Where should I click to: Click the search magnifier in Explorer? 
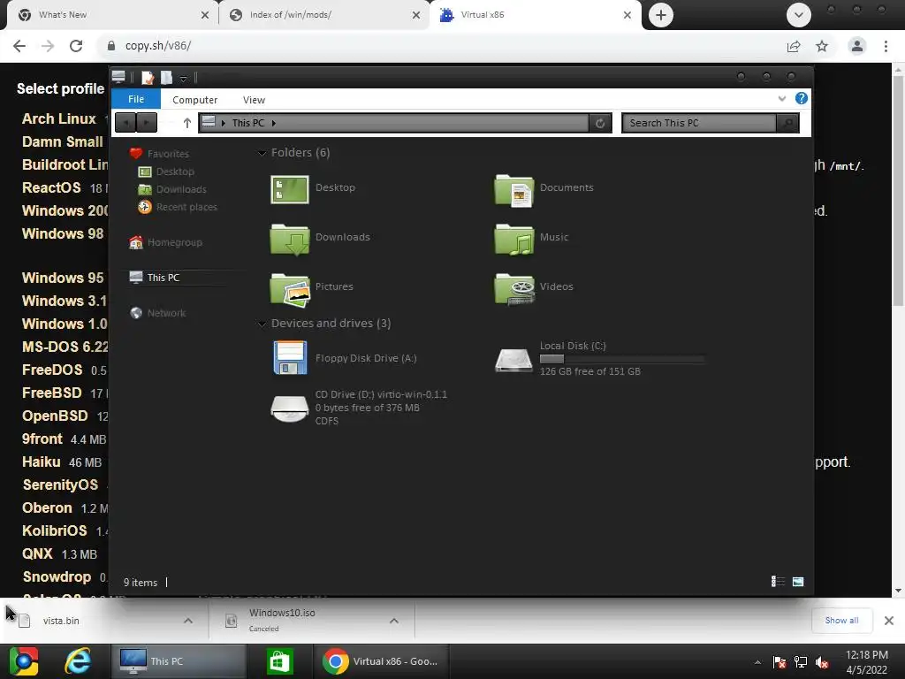tap(787, 123)
